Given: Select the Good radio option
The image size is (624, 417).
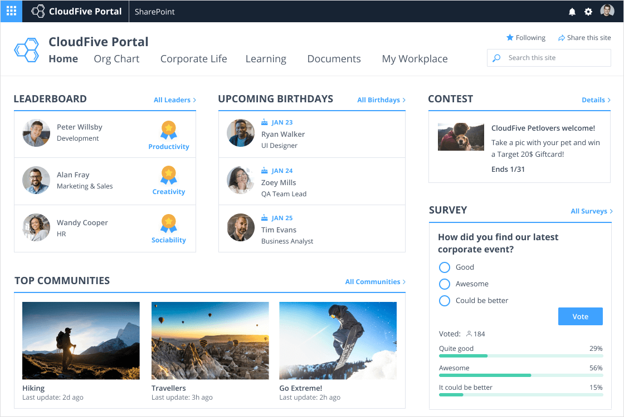Looking at the screenshot, I should pyautogui.click(x=445, y=267).
